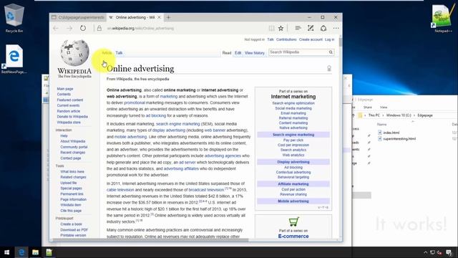Open Random article sidebar link
This screenshot has height=258, width=458.
(x=69, y=111)
